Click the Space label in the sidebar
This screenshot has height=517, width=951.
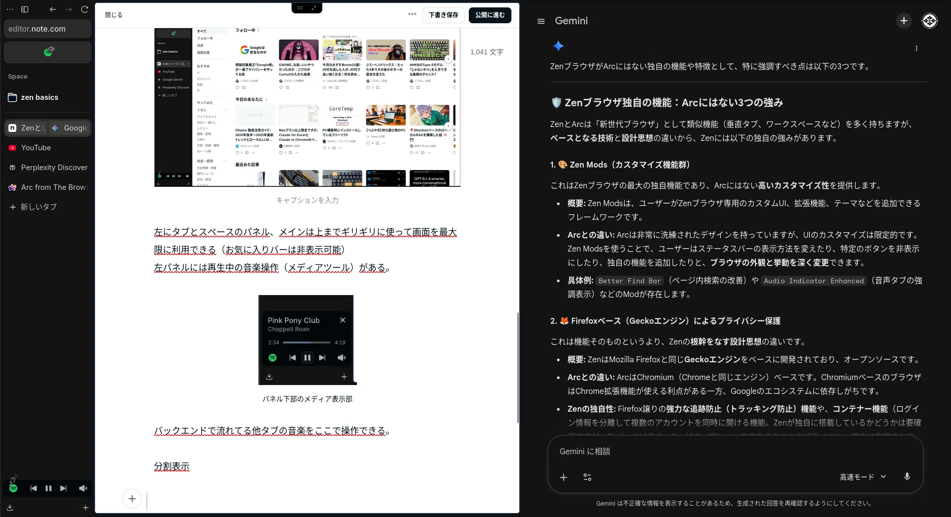click(17, 77)
